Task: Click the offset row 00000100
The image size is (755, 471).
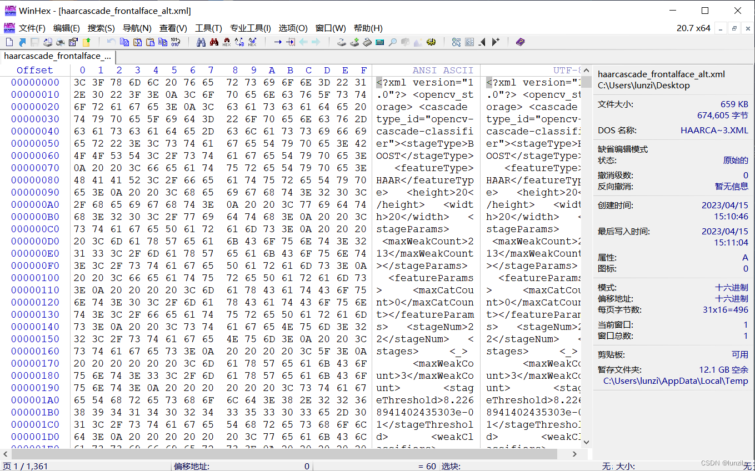Action: point(35,278)
